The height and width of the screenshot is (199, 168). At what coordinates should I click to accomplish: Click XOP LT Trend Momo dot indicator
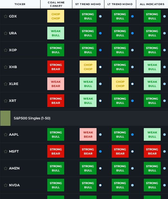pos(132,50)
